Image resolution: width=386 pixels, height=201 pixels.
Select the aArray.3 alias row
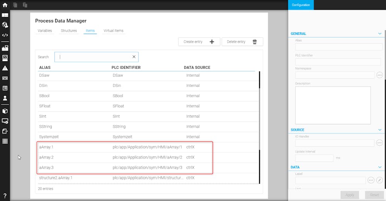point(148,167)
